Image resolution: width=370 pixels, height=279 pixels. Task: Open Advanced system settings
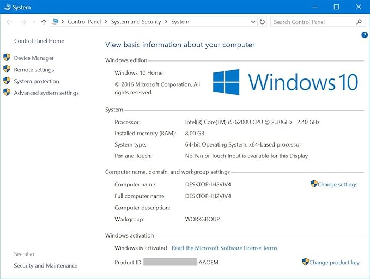(x=46, y=93)
